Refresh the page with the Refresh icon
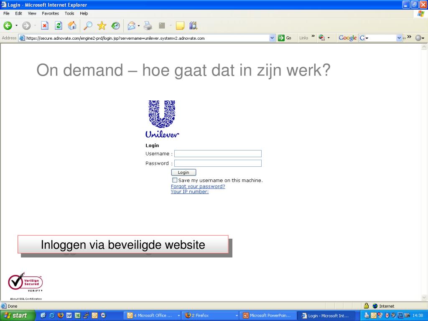Viewport: 428px width, 321px height. (59, 25)
